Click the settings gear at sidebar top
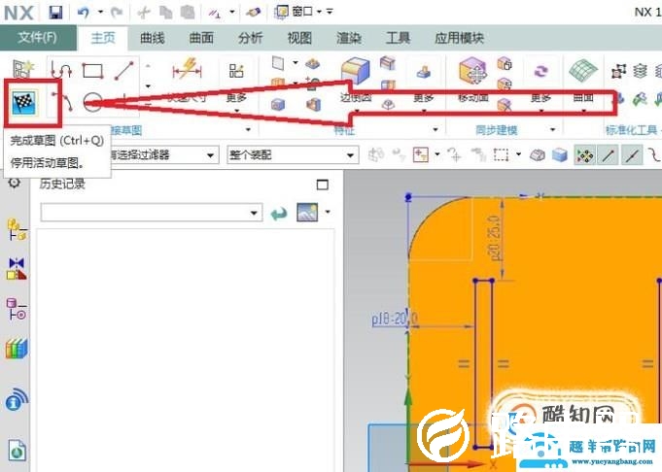Image resolution: width=662 pixels, height=472 pixels. 15,183
